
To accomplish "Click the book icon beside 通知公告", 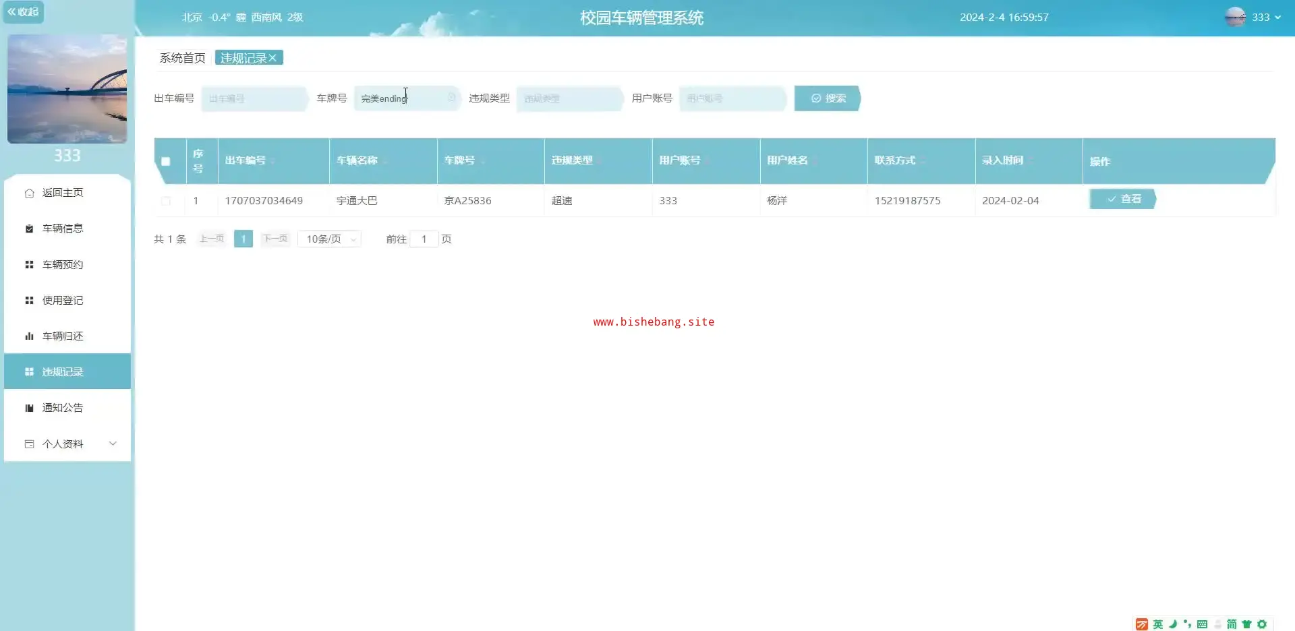I will tap(29, 408).
